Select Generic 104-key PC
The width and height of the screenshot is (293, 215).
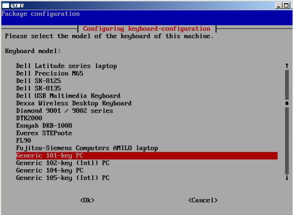(x=50, y=170)
